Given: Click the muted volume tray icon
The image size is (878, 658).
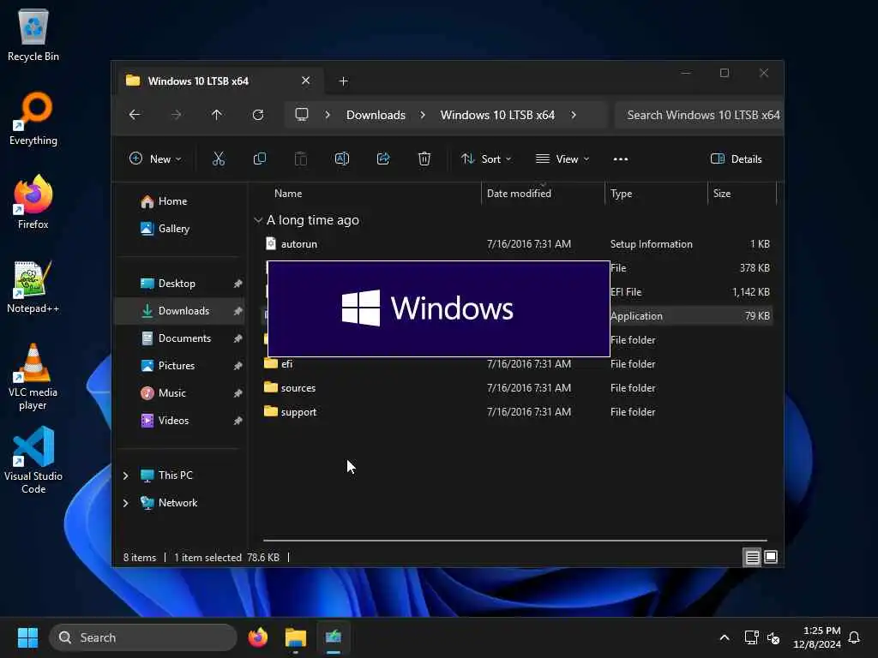Looking at the screenshot, I should [x=773, y=637].
